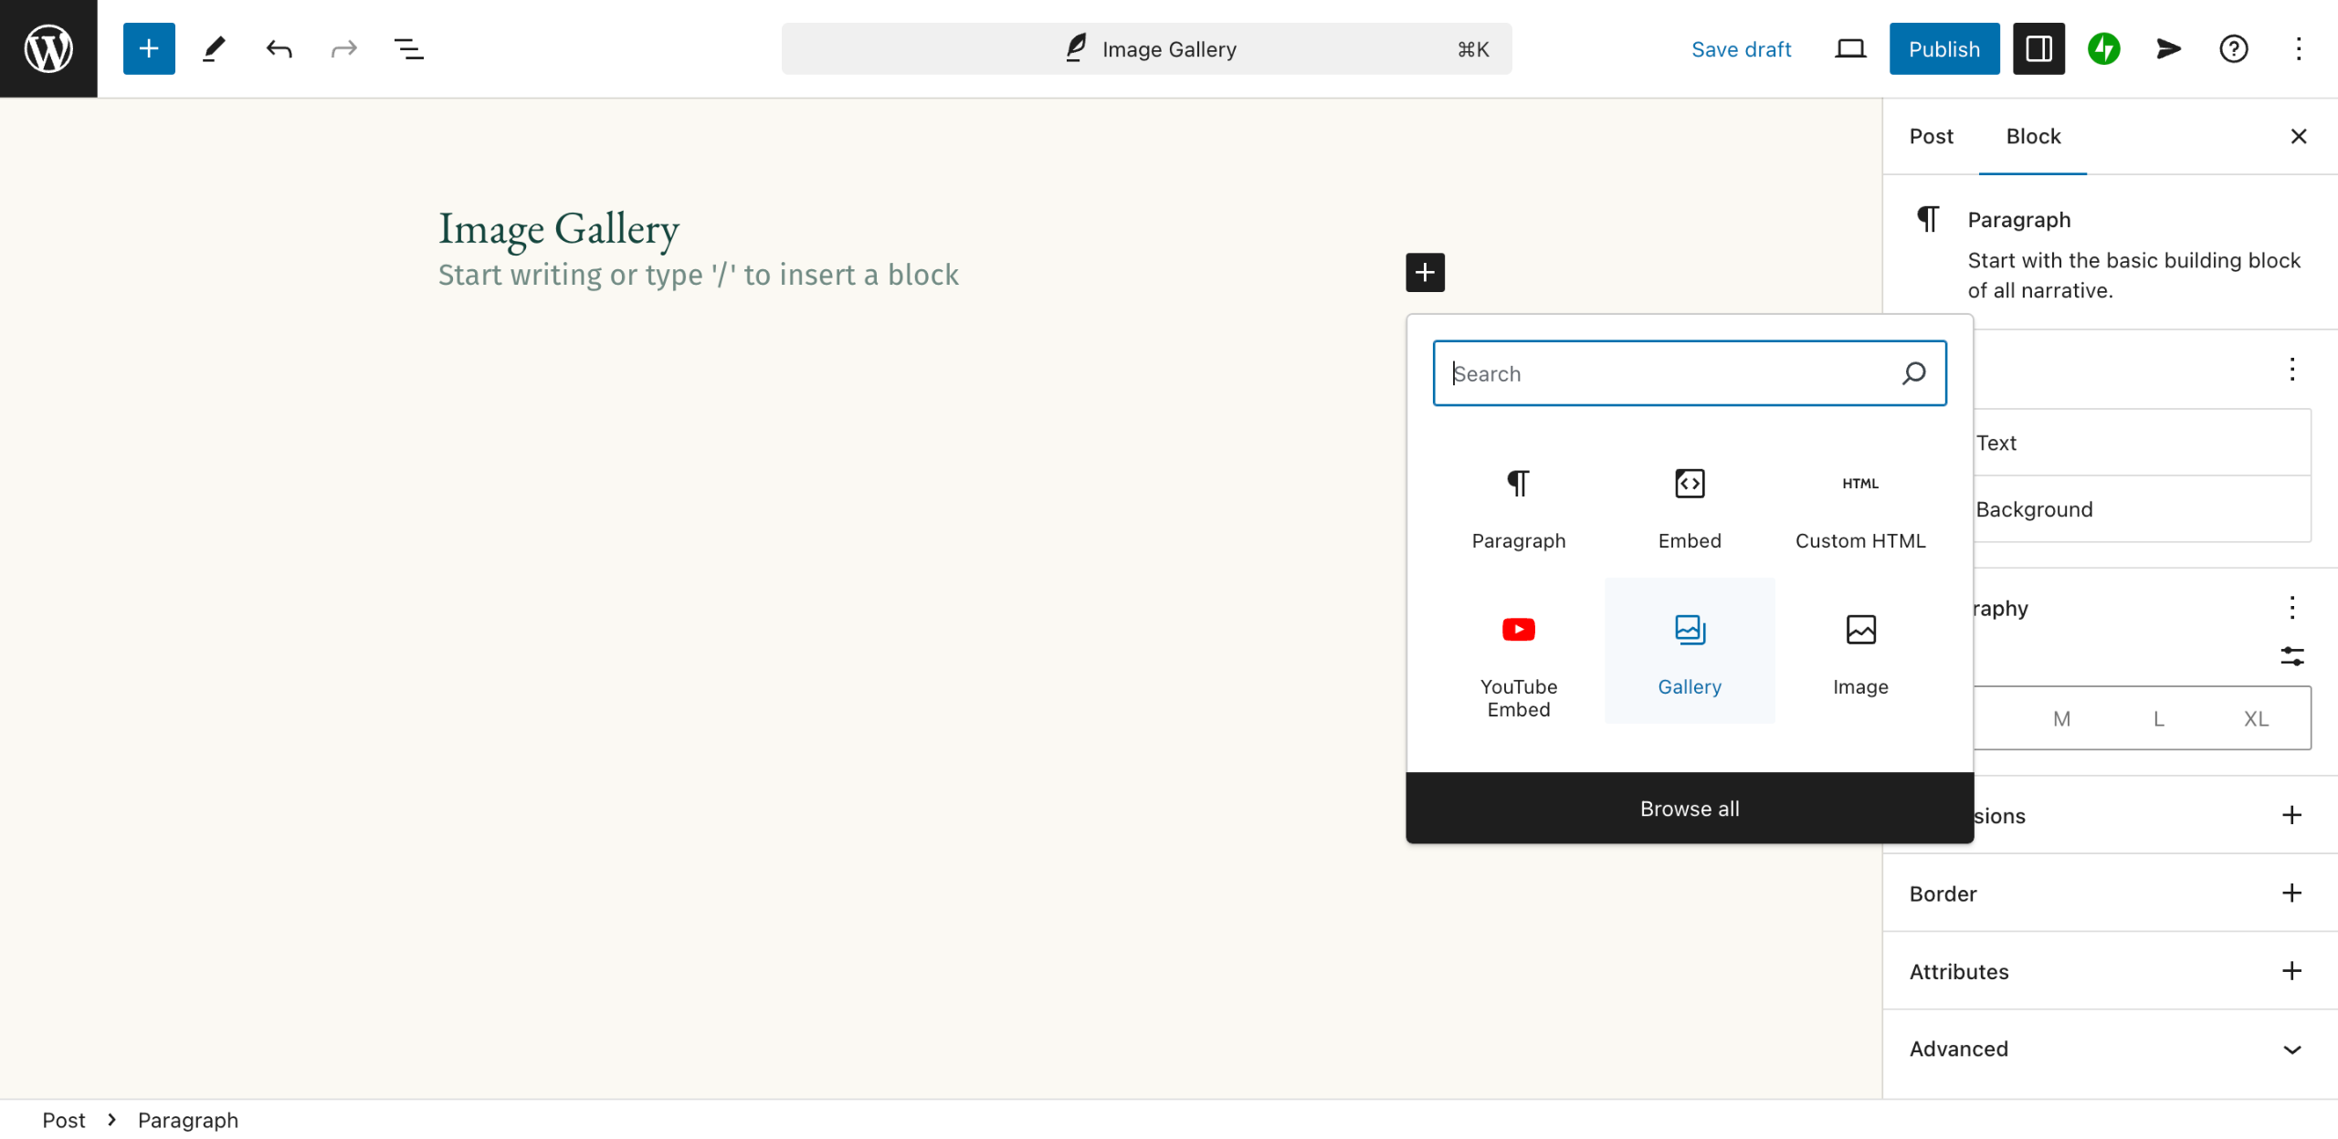
Task: Select the Gallery block icon
Action: tap(1689, 630)
